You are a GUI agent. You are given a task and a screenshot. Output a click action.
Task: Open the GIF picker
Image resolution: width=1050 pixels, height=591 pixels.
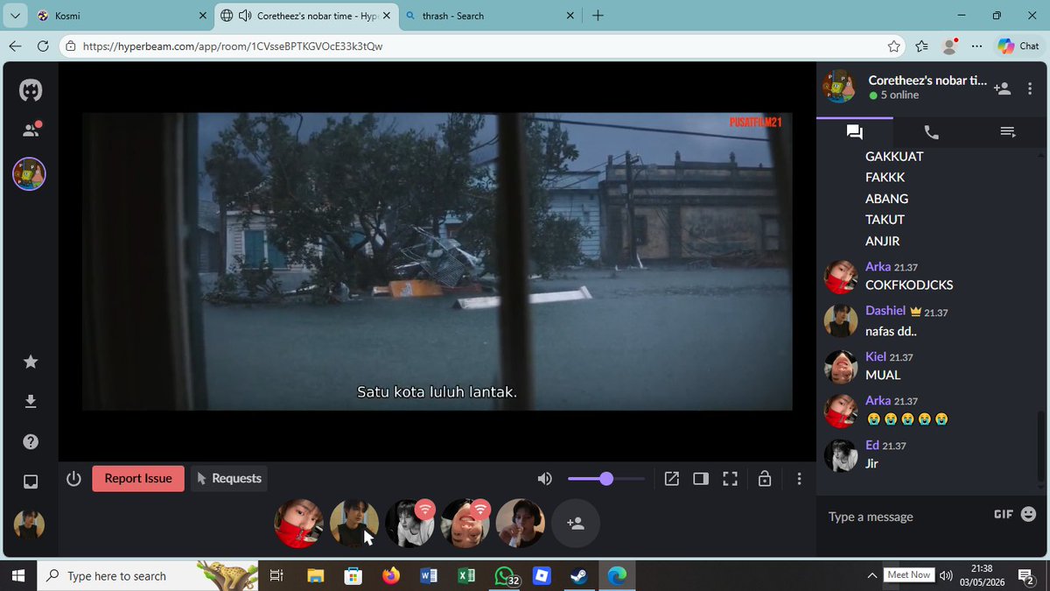[x=1004, y=515]
